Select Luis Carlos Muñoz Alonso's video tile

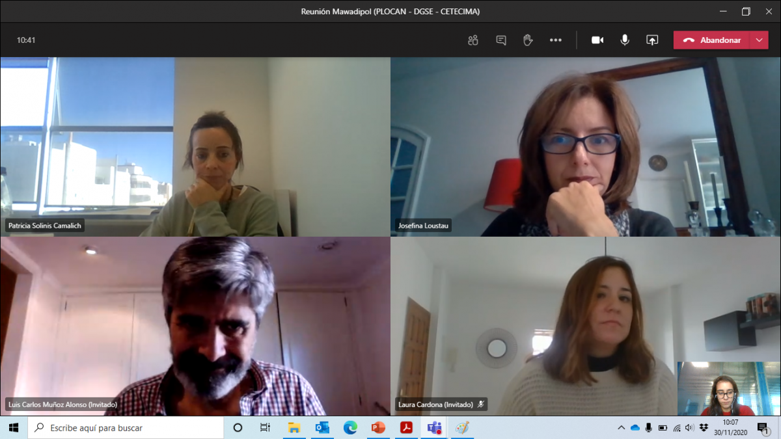(x=195, y=326)
